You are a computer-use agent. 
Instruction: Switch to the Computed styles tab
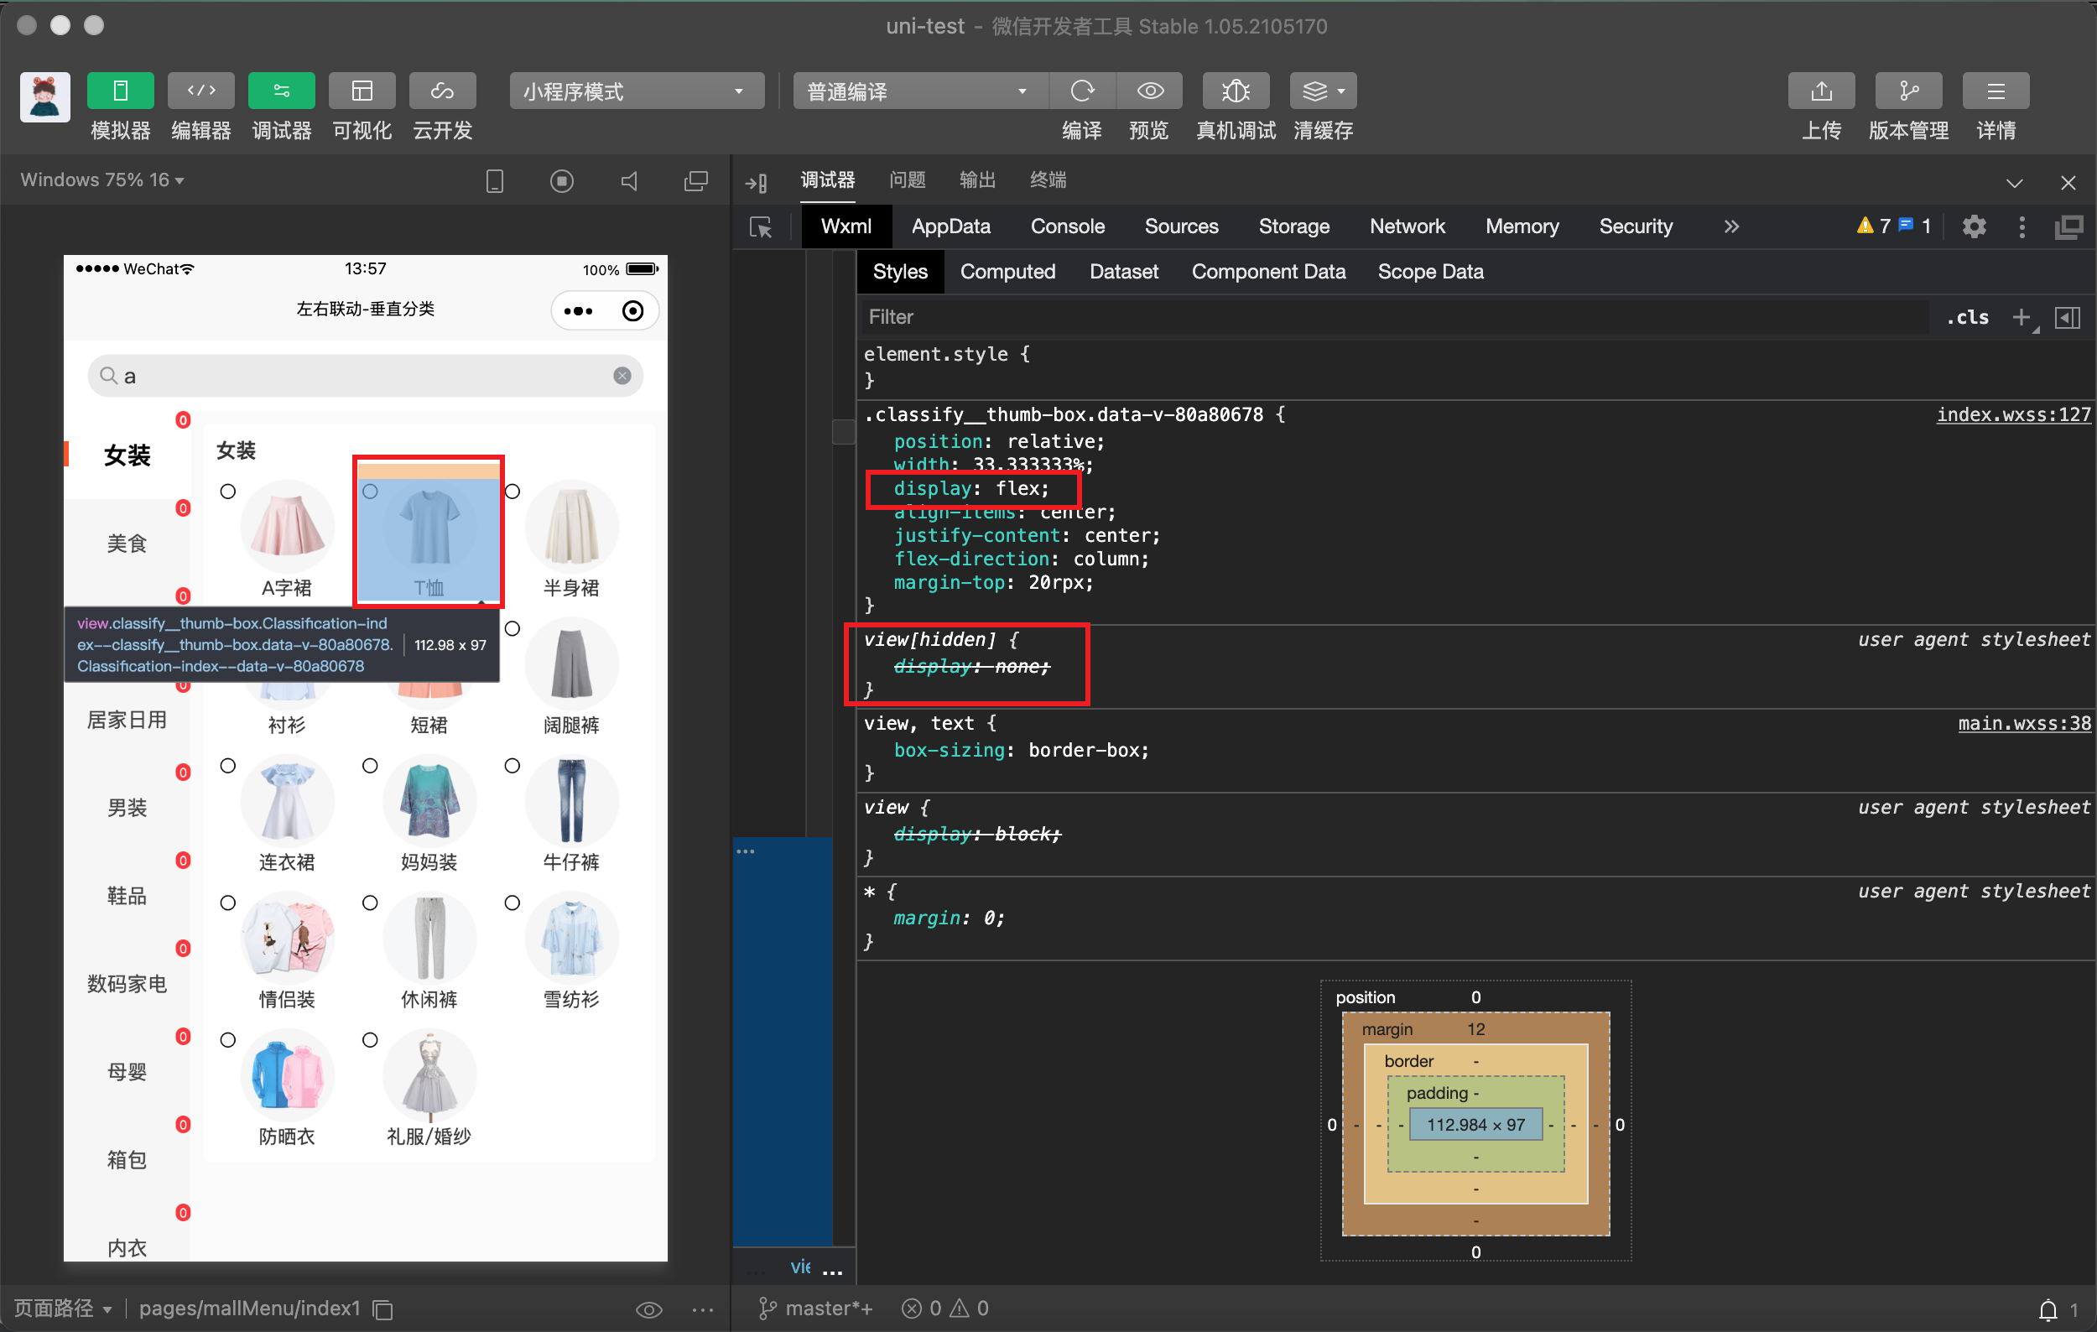coord(1007,272)
